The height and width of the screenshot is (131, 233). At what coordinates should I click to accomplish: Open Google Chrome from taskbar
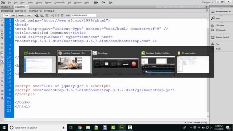click(x=80, y=128)
